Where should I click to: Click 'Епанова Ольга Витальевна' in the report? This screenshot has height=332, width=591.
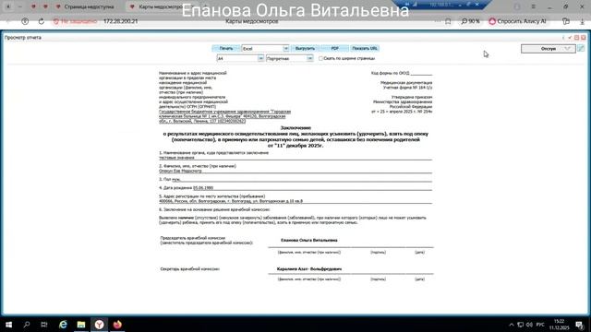[x=309, y=240]
